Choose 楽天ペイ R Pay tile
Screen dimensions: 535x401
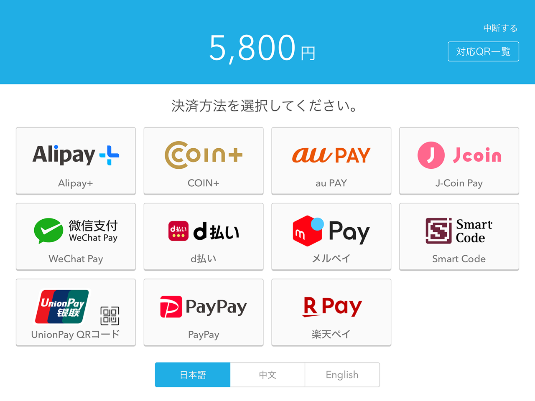[331, 312]
